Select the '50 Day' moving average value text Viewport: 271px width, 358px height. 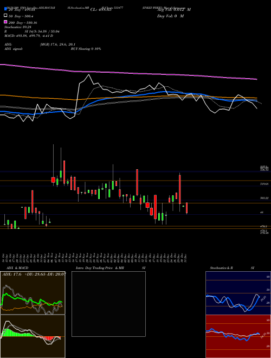[x=21, y=16]
